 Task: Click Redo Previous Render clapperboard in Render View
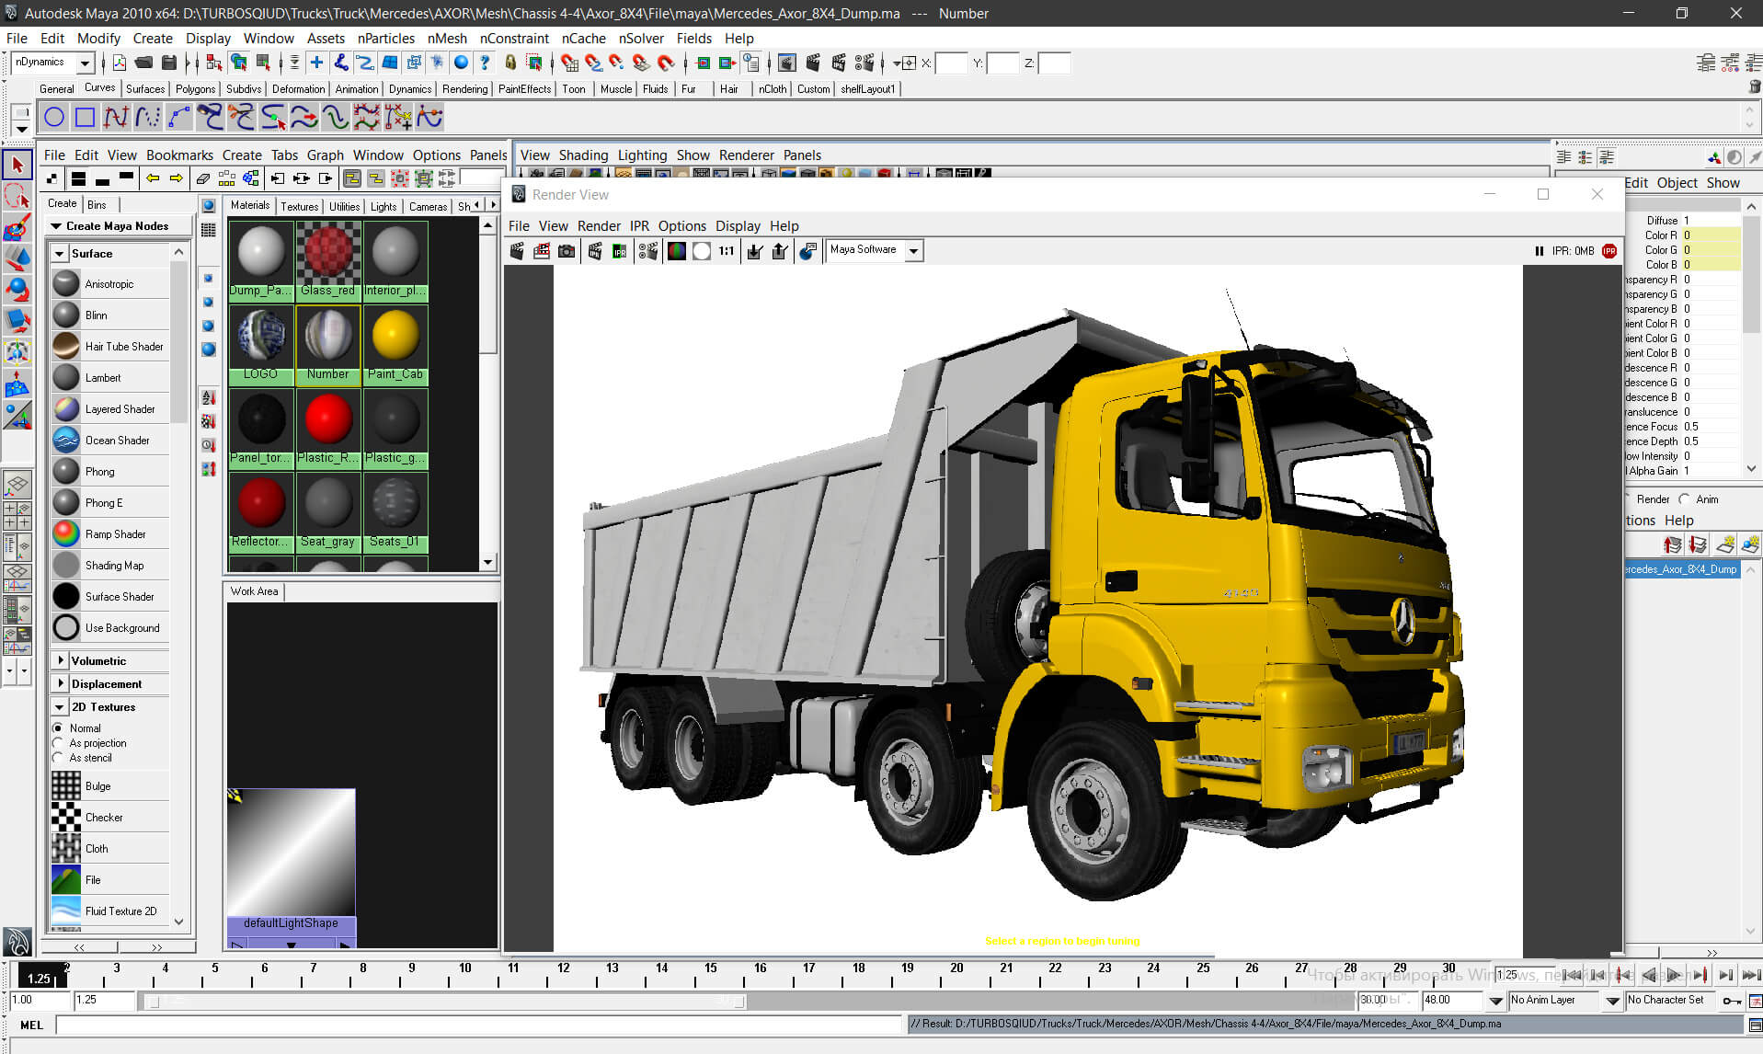point(518,250)
